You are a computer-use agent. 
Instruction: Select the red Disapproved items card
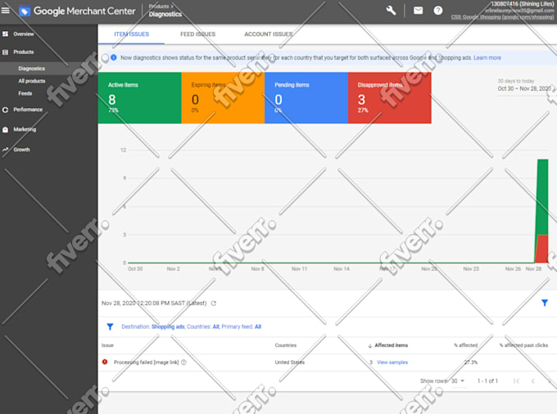point(390,98)
